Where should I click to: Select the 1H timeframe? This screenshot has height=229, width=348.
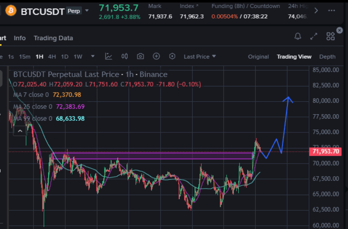[x=39, y=57]
